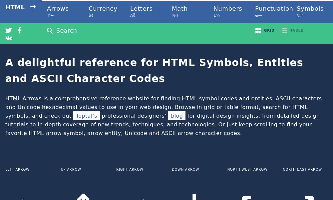The image size is (333, 200).
Task: Click the Facebook share icon
Action: tap(19, 30)
